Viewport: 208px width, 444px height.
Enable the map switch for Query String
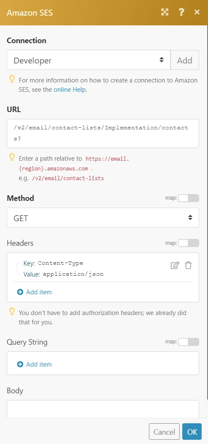189,342
